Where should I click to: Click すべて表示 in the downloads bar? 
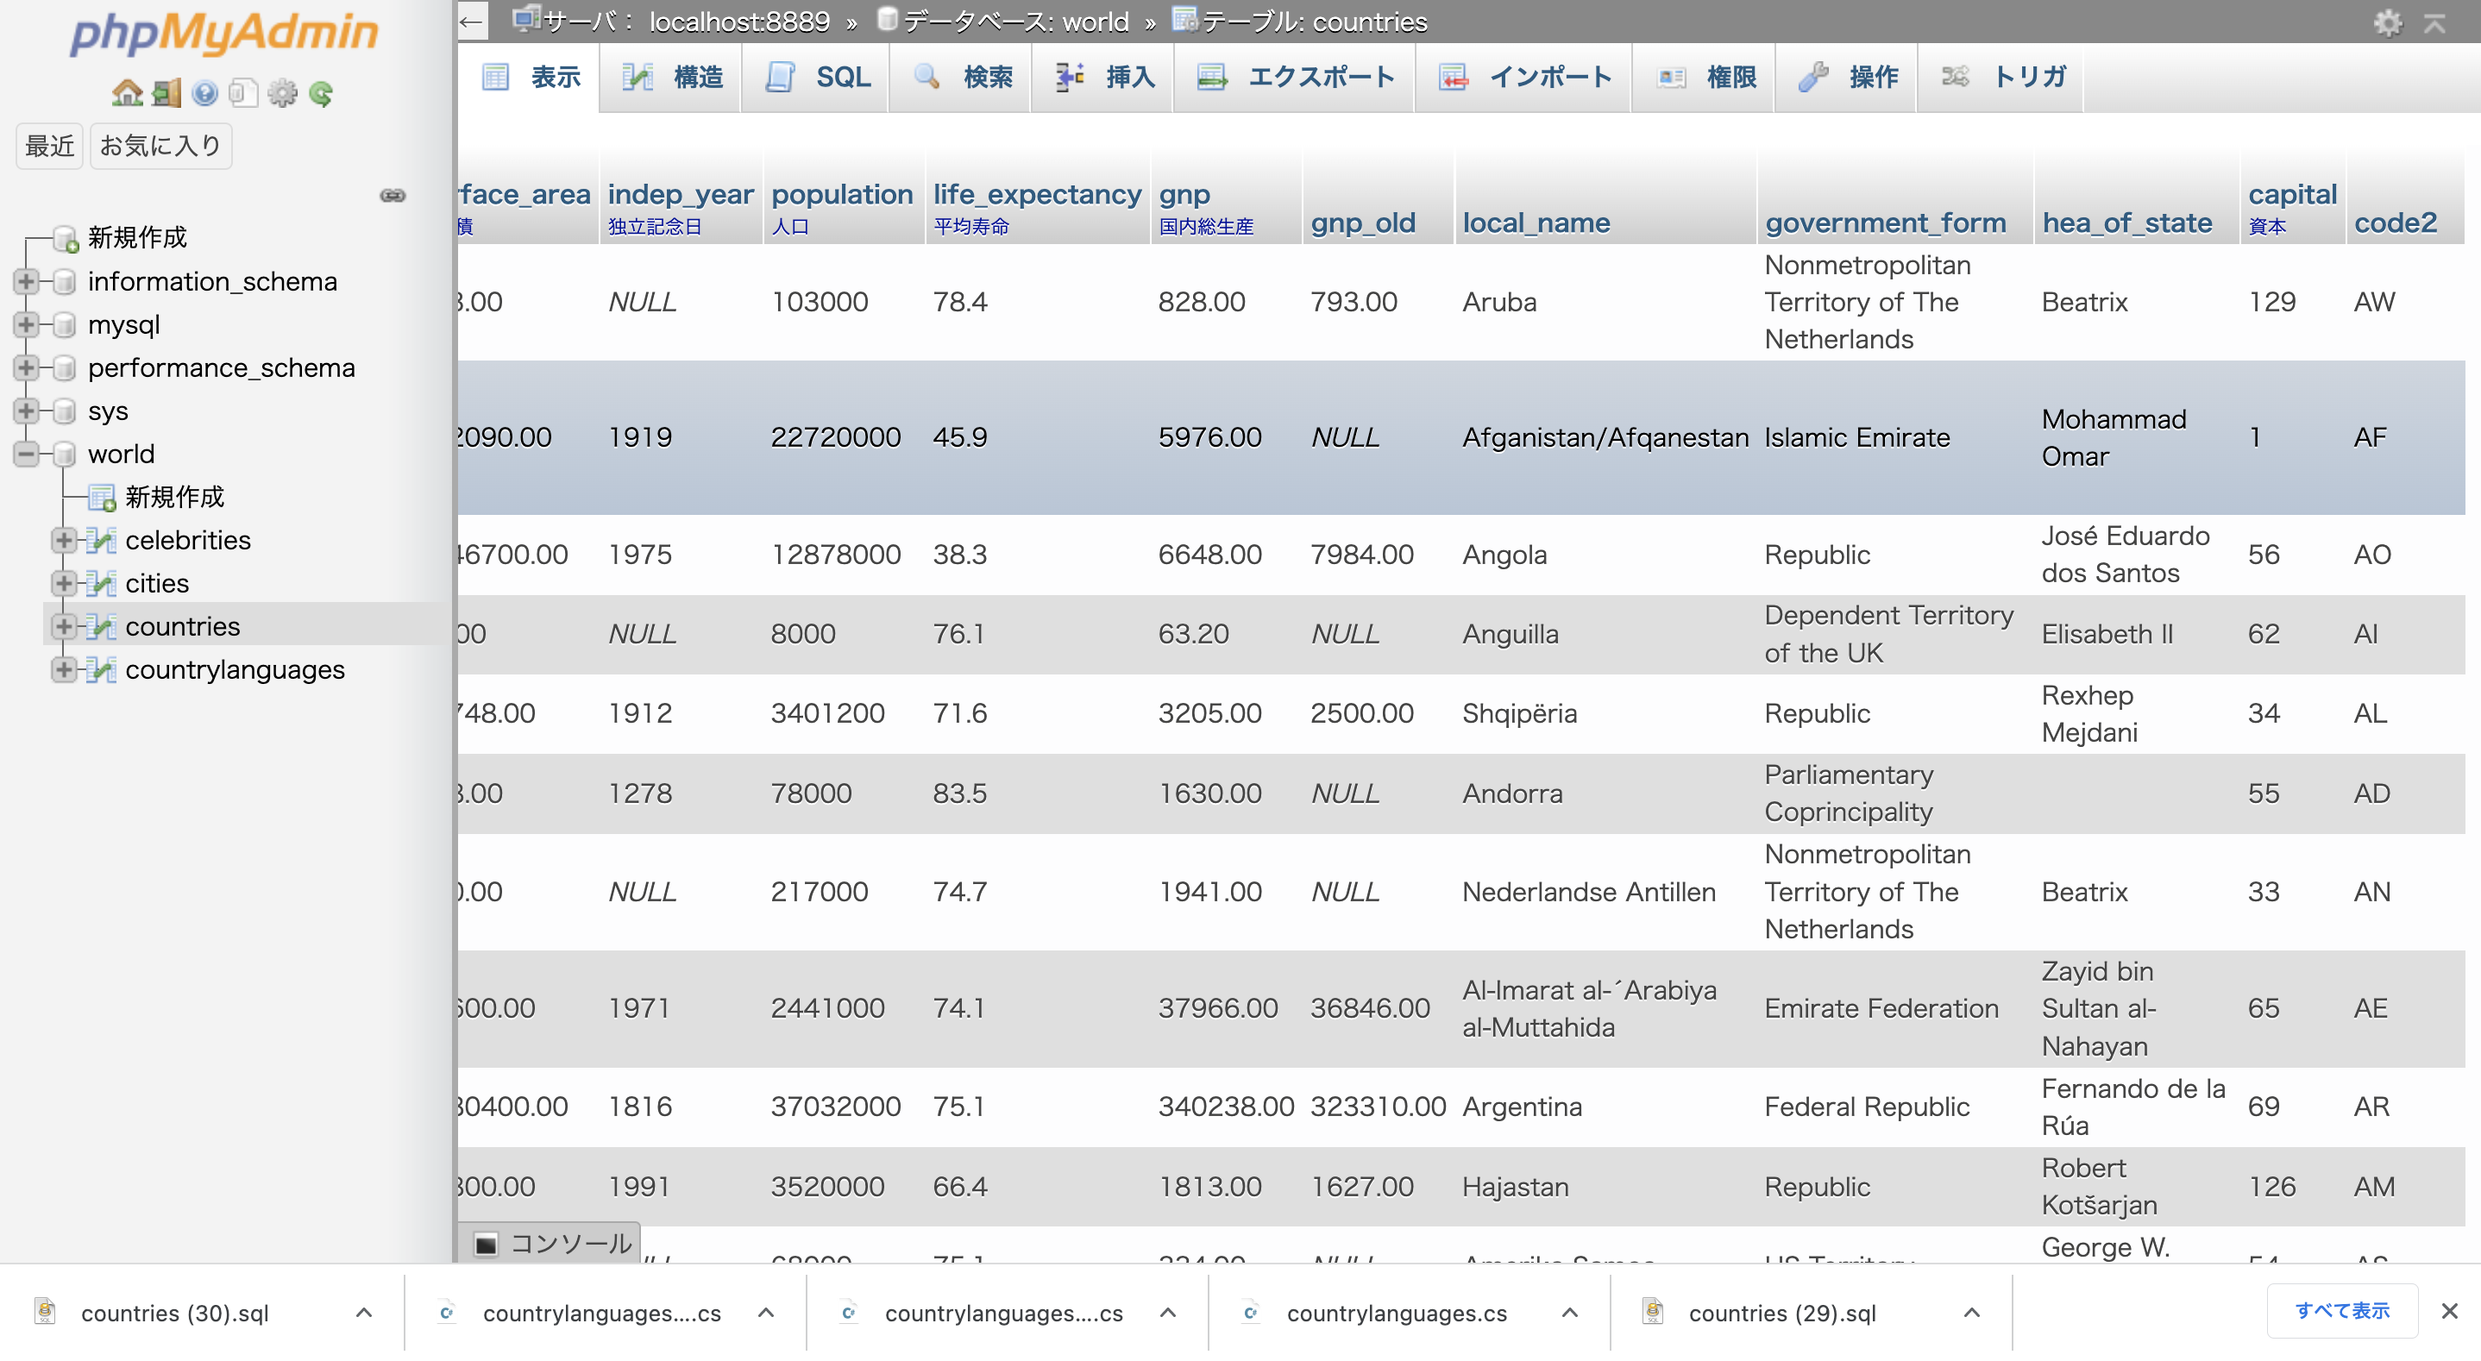(2341, 1310)
